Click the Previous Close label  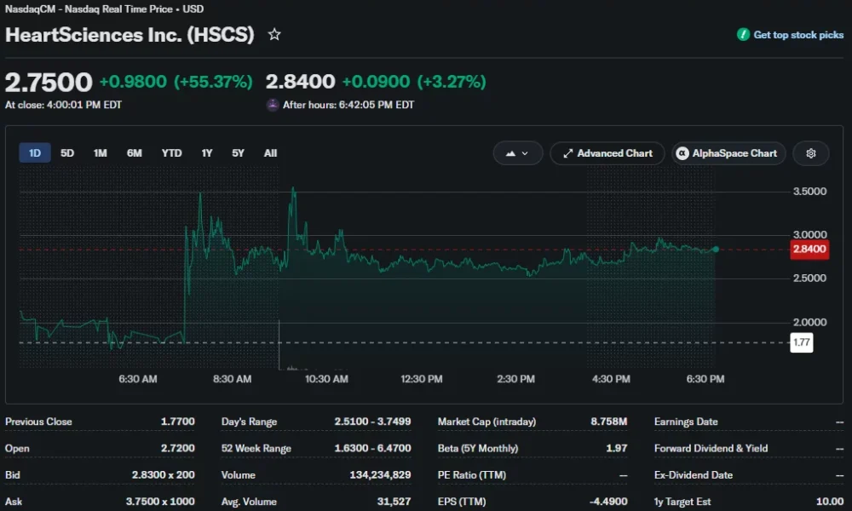pyautogui.click(x=38, y=422)
